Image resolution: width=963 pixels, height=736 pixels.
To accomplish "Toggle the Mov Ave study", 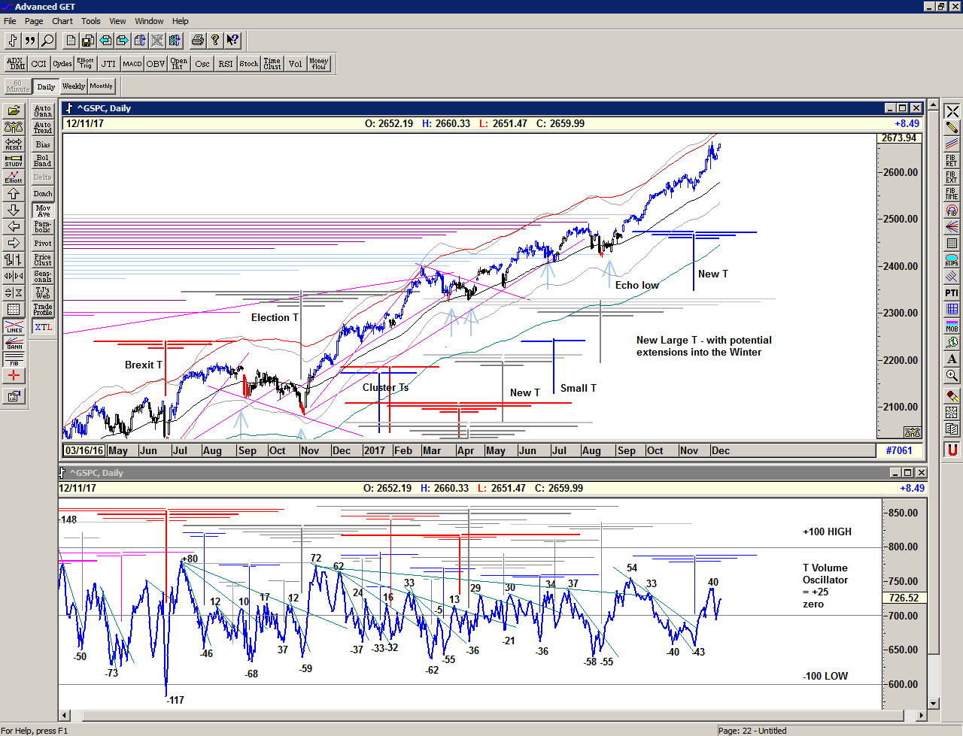I will (43, 211).
